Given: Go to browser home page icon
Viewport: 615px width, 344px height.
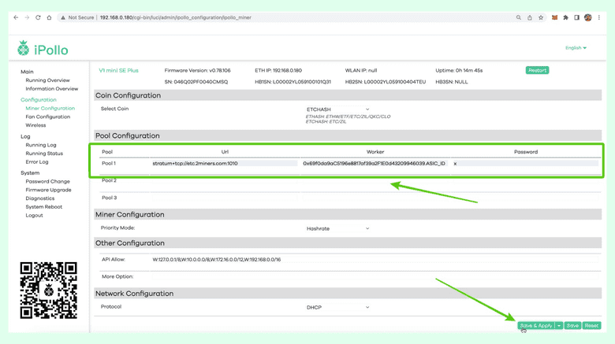Looking at the screenshot, I should (49, 17).
